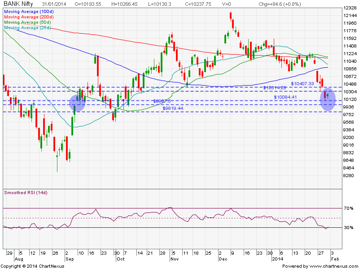The image size is (359, 269).
Task: Click the Oct month label on time axis
Action: pos(120,259)
